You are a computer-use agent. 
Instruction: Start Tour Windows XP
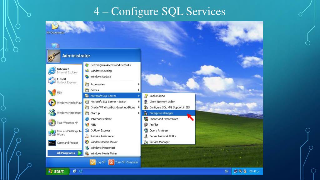(64, 122)
